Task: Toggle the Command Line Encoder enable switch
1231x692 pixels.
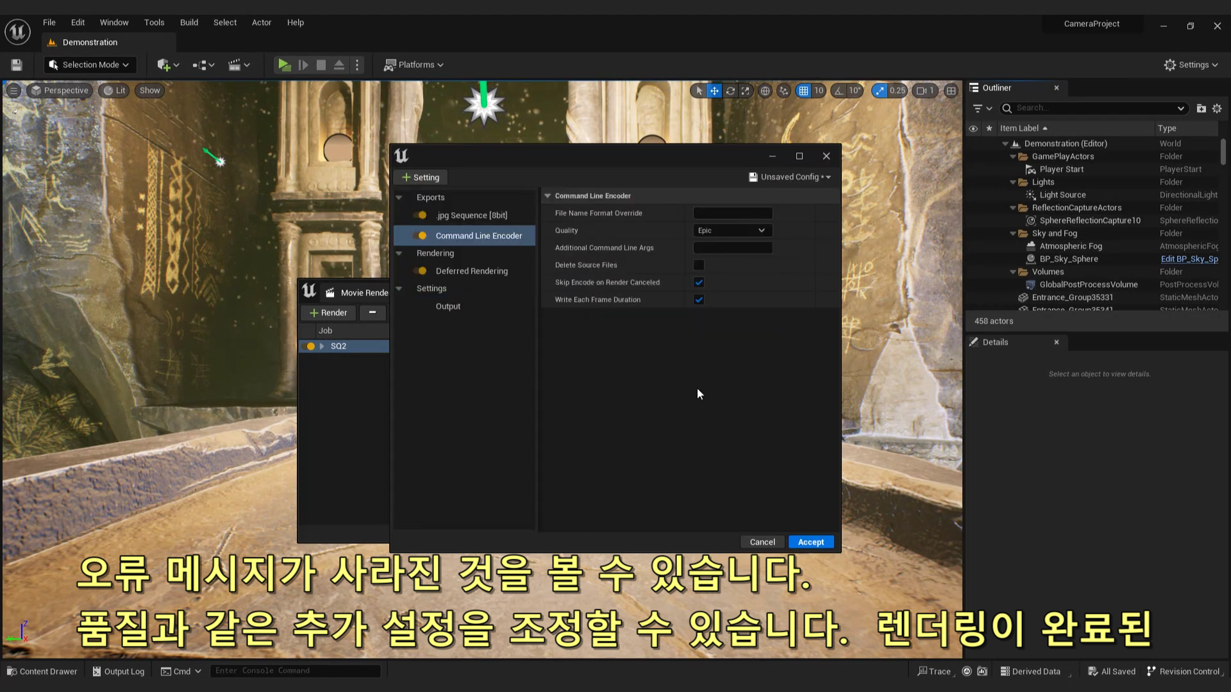Action: tap(421, 236)
